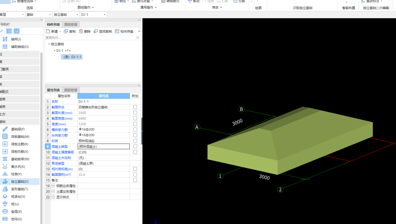This screenshot has width=396, height=224.
Task: Select the 轴网(J) grid tool
Action: (x=5, y=39)
